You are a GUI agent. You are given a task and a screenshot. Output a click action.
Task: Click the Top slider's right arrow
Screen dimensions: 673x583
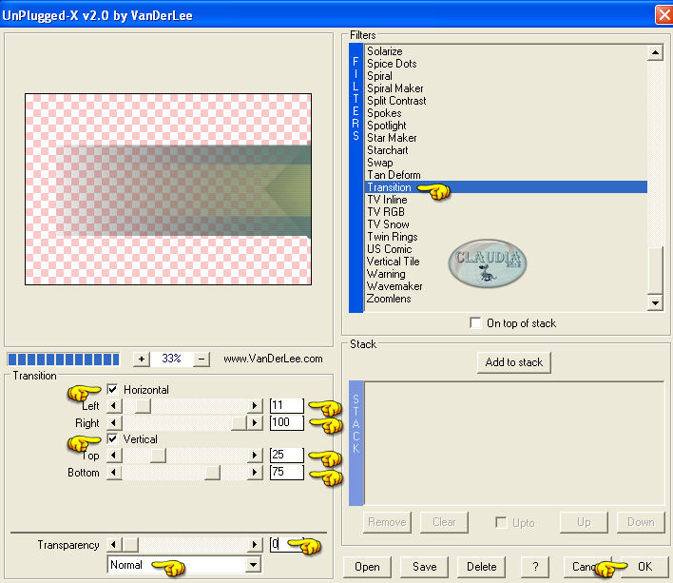255,455
